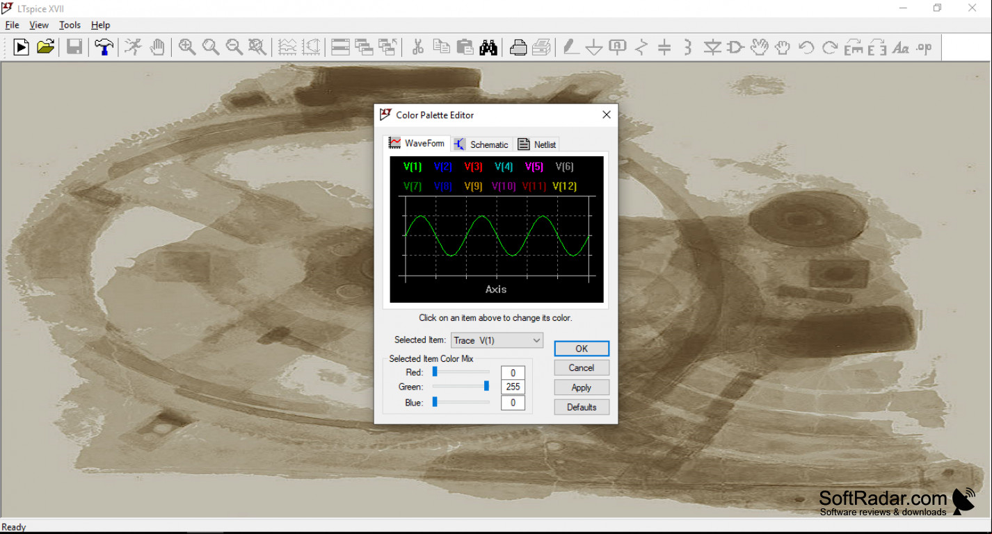The width and height of the screenshot is (992, 534).
Task: Select the V(7) trace label in preview
Action: [413, 186]
